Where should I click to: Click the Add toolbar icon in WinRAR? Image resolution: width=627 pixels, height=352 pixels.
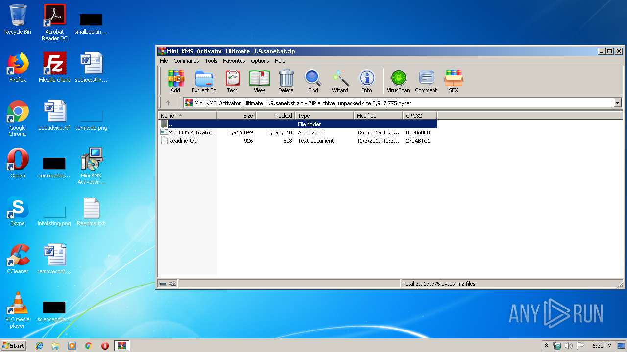(175, 81)
